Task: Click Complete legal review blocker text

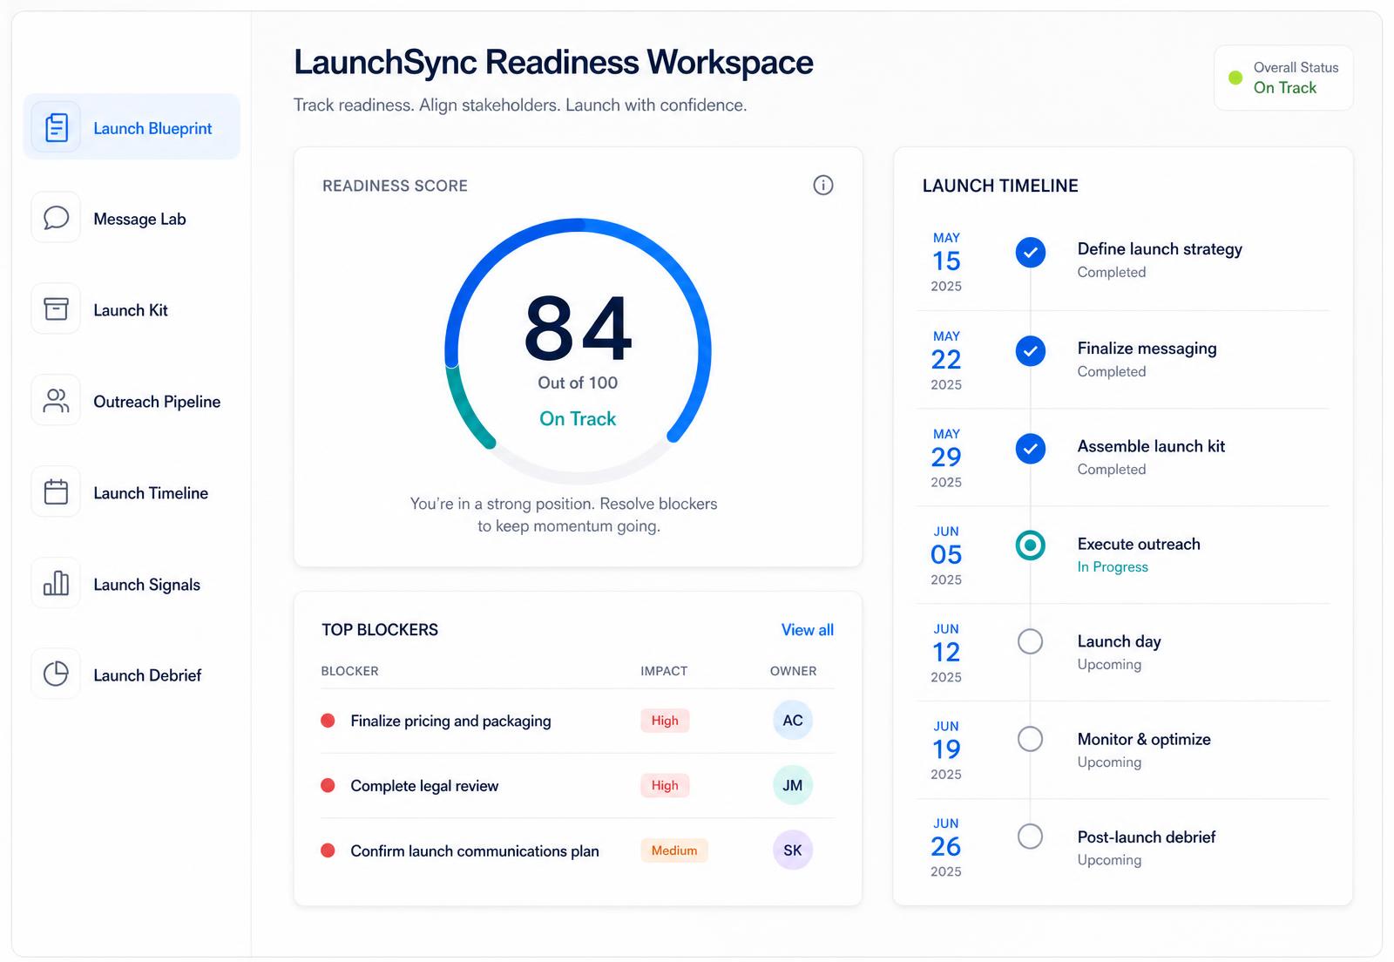Action: point(424,785)
